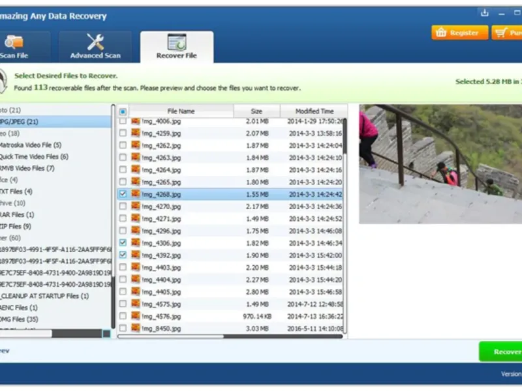The image size is (522, 391).
Task: Select ZIP Files (9) category
Action: (16, 226)
